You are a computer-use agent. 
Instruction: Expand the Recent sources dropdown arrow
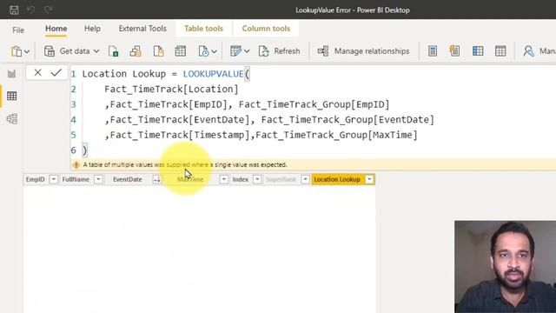point(215,52)
